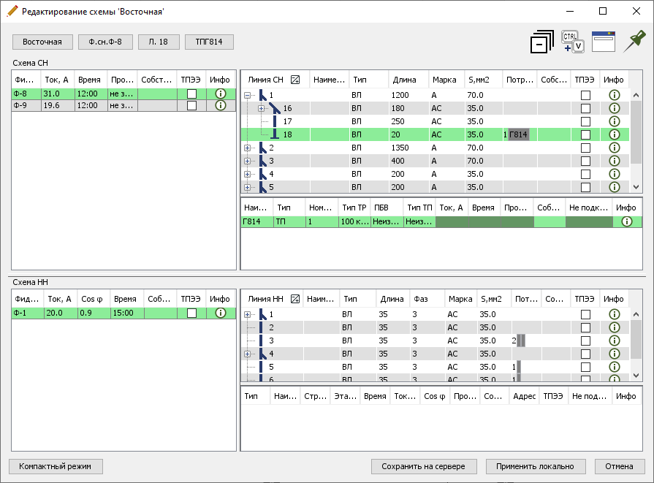Click the green pushpin icon
654x483 pixels.
pyautogui.click(x=634, y=42)
